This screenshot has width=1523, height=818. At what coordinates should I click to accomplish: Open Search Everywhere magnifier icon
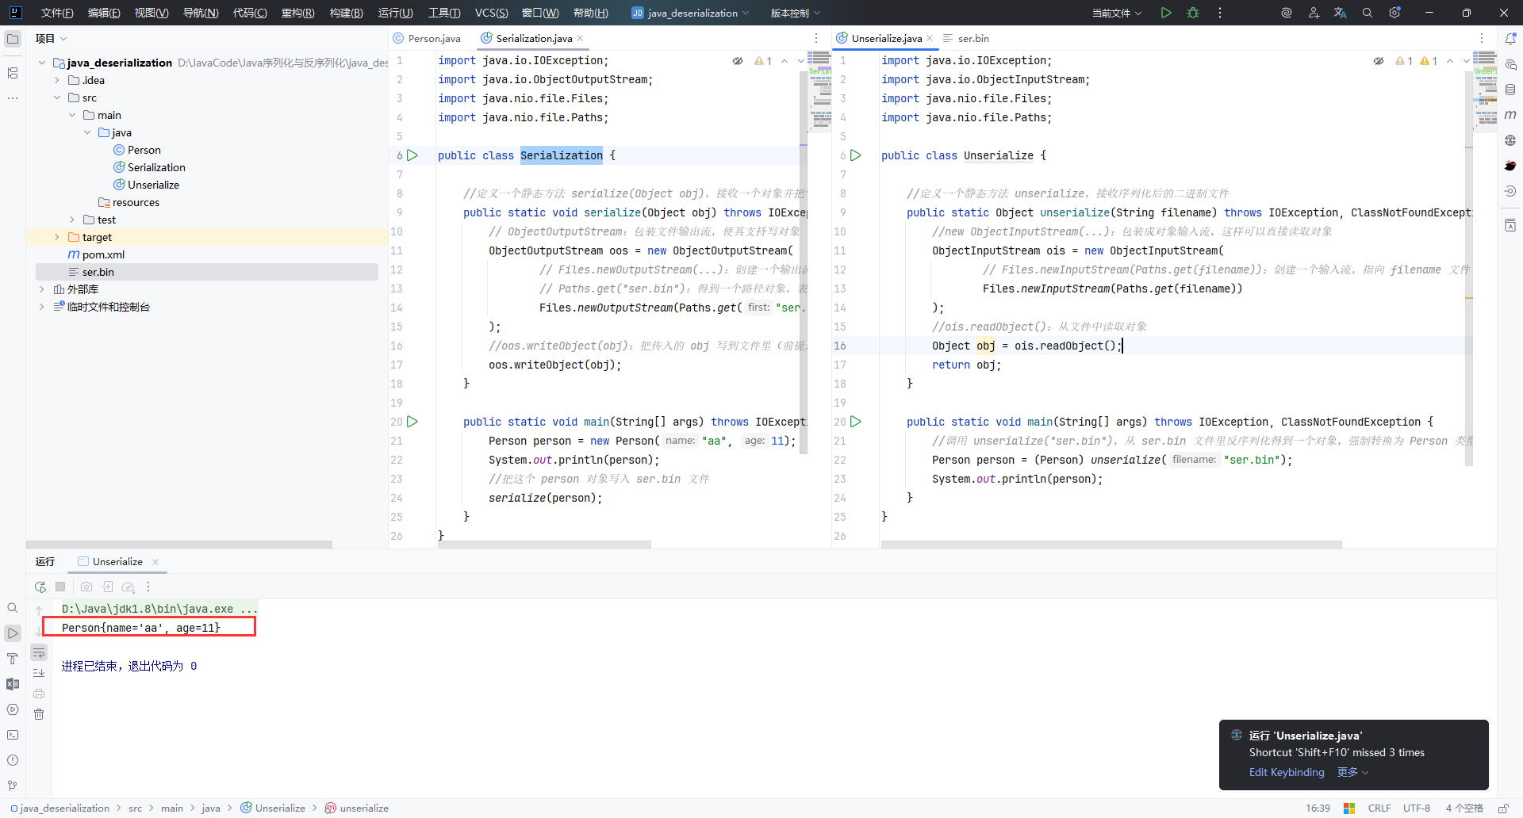point(1368,13)
